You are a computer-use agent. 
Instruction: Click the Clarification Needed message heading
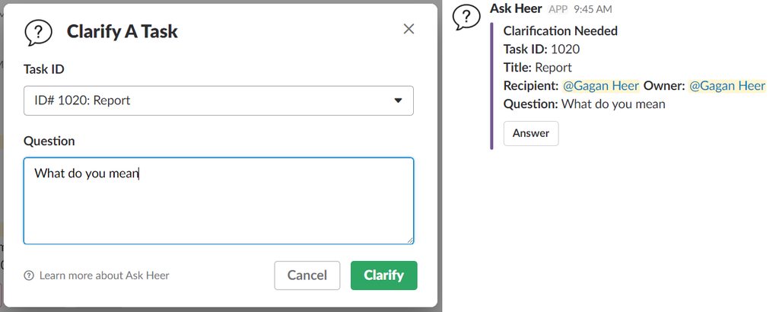(561, 30)
